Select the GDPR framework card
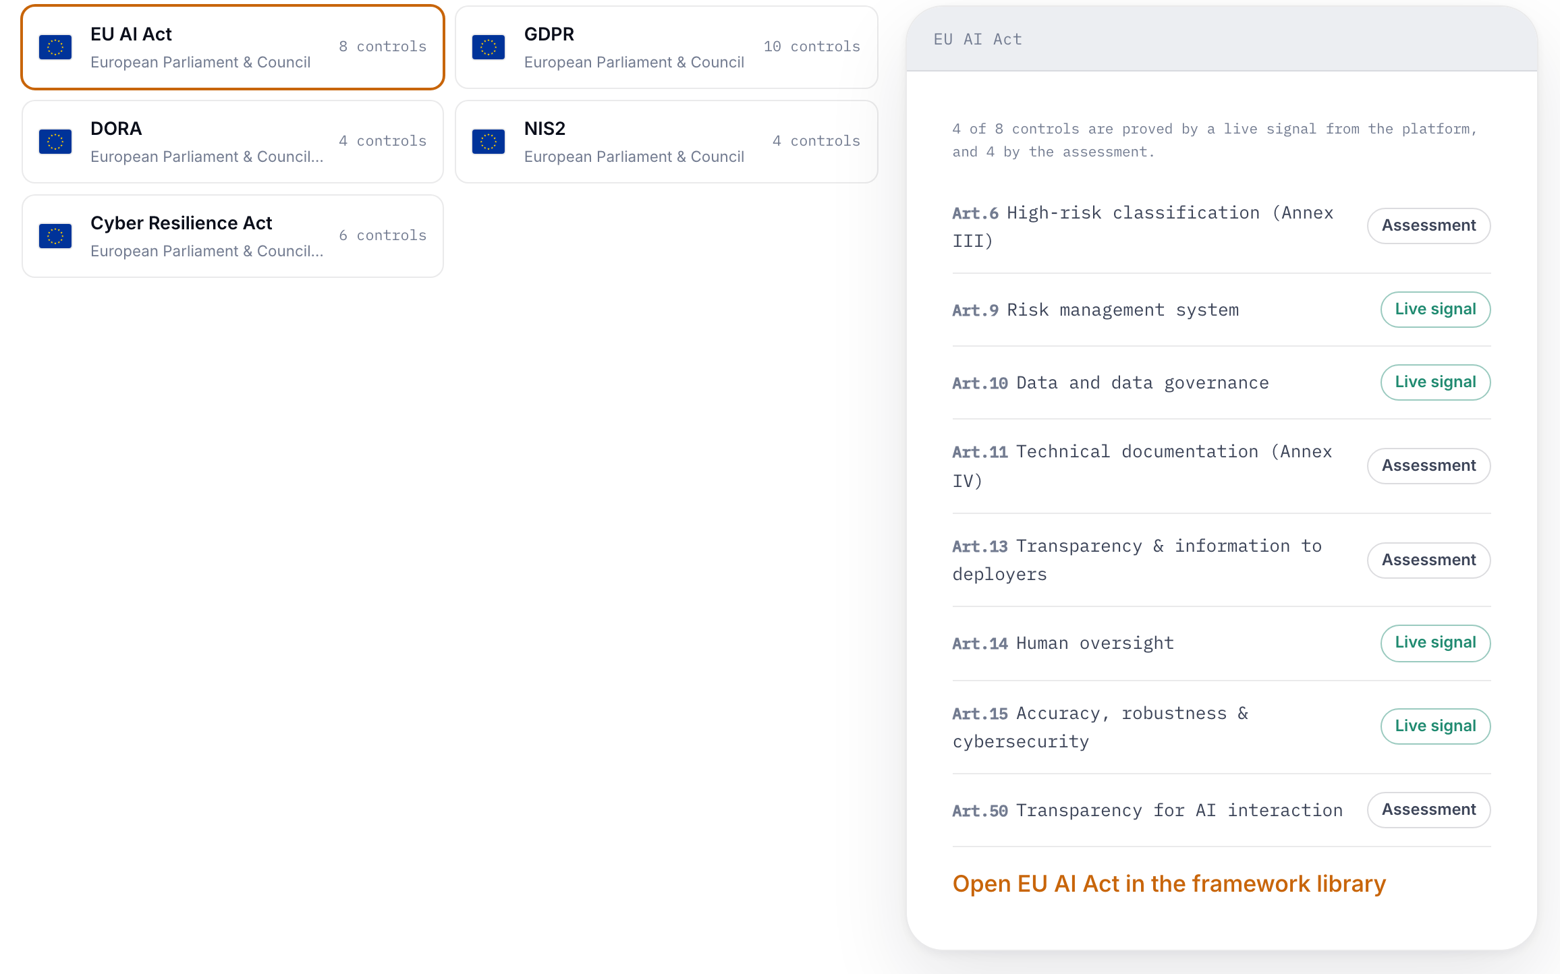The height and width of the screenshot is (974, 1560). pos(667,47)
